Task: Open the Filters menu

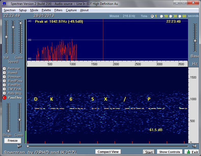Action: (x=58, y=10)
